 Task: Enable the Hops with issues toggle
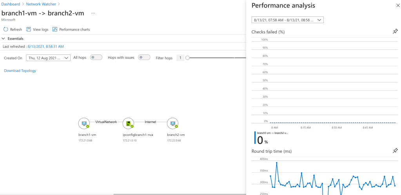[x=144, y=58]
